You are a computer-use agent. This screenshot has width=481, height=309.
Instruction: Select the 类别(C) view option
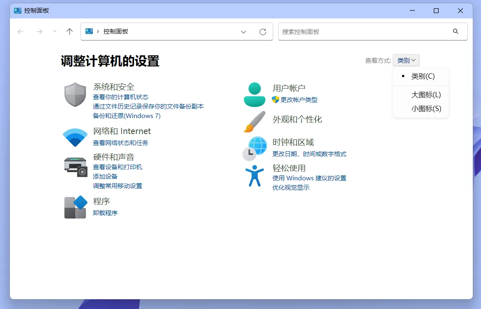point(423,76)
